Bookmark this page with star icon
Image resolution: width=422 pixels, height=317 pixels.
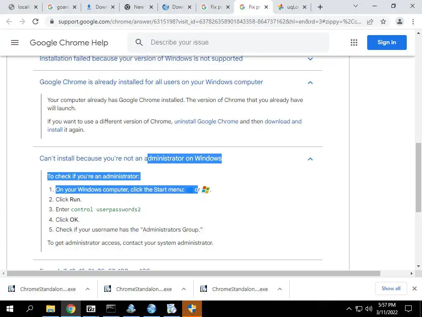click(383, 21)
